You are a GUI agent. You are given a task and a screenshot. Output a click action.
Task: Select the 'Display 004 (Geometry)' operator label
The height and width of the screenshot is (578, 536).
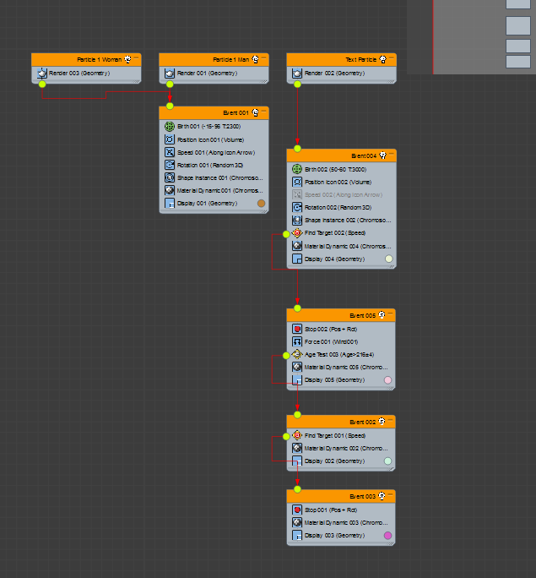[x=334, y=259]
